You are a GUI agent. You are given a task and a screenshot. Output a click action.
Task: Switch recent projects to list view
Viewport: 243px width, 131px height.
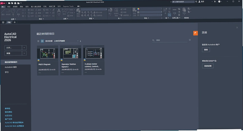tap(38, 41)
